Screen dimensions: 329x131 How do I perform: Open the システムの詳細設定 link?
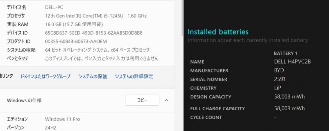coord(134,76)
